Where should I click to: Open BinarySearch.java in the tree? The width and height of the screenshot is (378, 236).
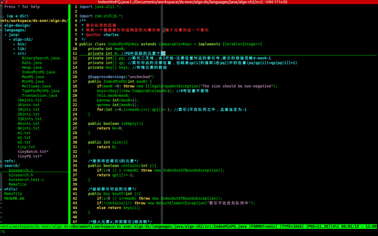[41, 58]
